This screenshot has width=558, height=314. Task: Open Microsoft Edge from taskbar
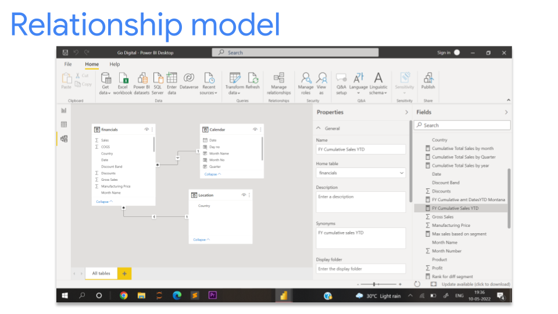click(x=177, y=295)
